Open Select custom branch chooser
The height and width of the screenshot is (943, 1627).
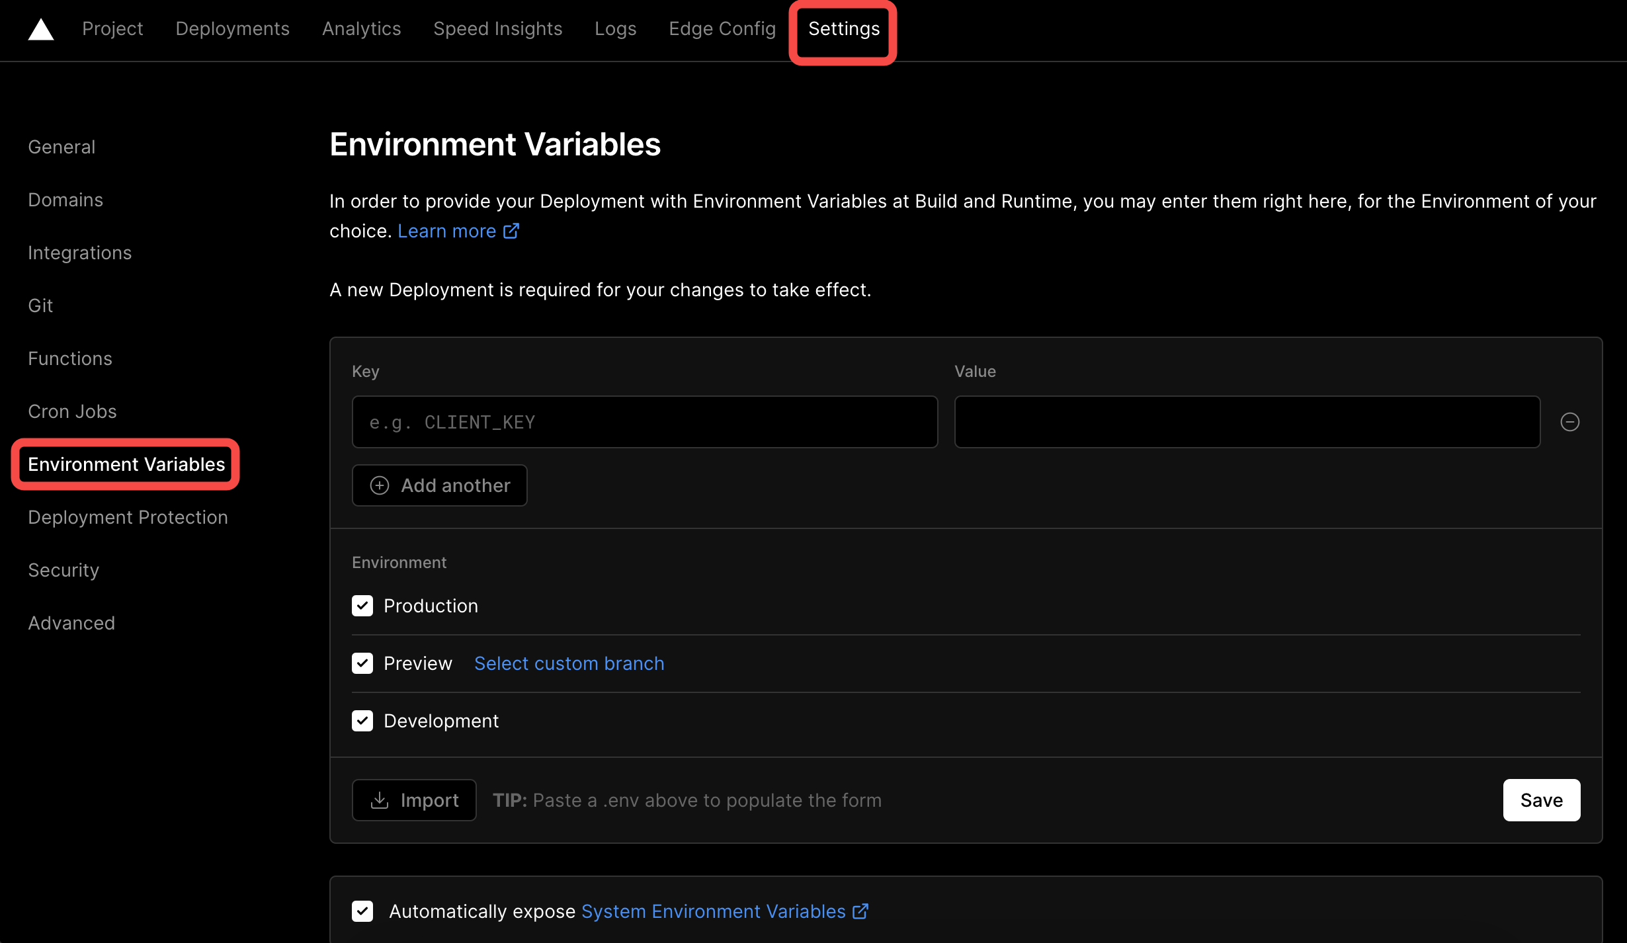569,663
